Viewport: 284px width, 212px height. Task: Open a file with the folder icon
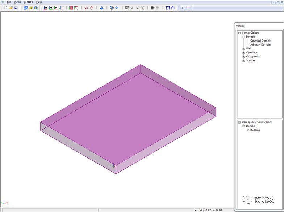[x=11, y=8]
